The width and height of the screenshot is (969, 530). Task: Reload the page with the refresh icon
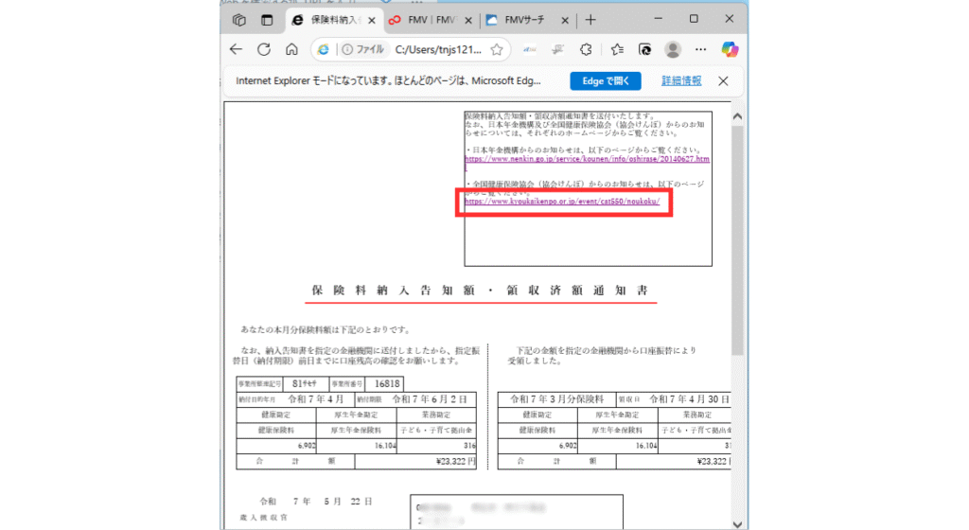coord(264,49)
